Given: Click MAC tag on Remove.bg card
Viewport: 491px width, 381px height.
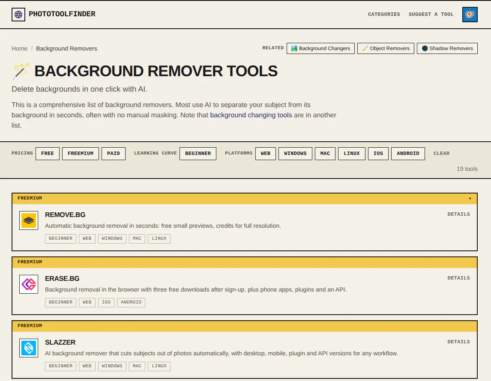Looking at the screenshot, I should click(x=137, y=239).
